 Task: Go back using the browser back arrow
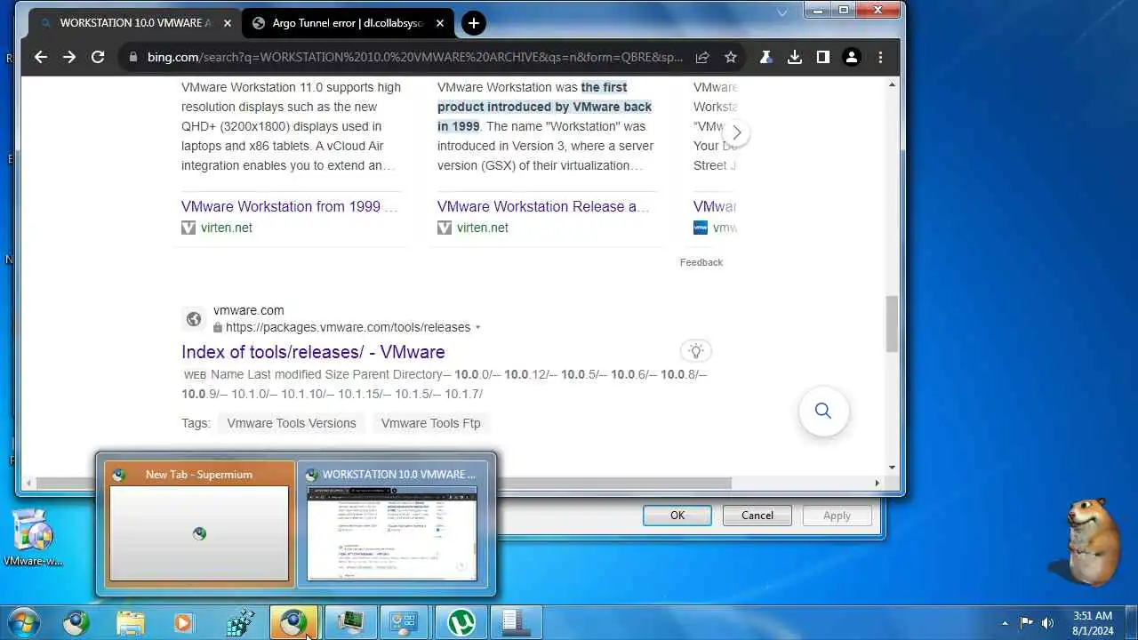41,57
